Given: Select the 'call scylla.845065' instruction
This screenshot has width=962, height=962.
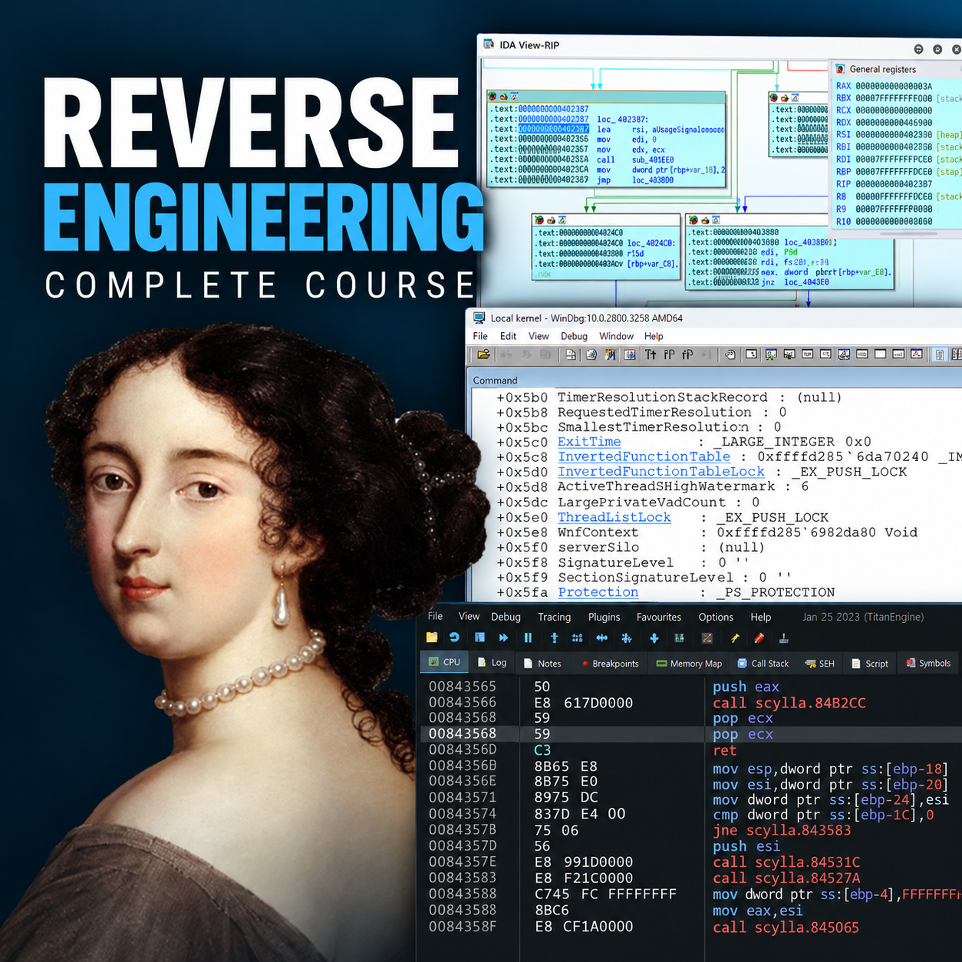Looking at the screenshot, I should [x=786, y=927].
